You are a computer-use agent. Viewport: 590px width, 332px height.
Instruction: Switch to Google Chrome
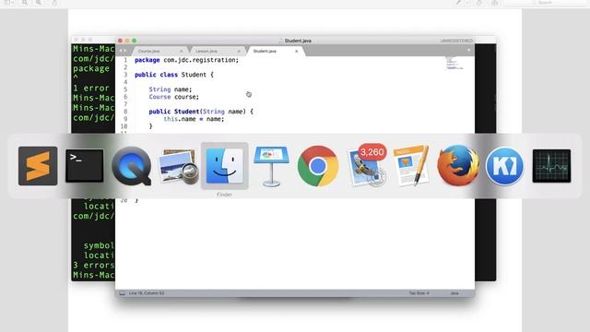[x=318, y=166]
